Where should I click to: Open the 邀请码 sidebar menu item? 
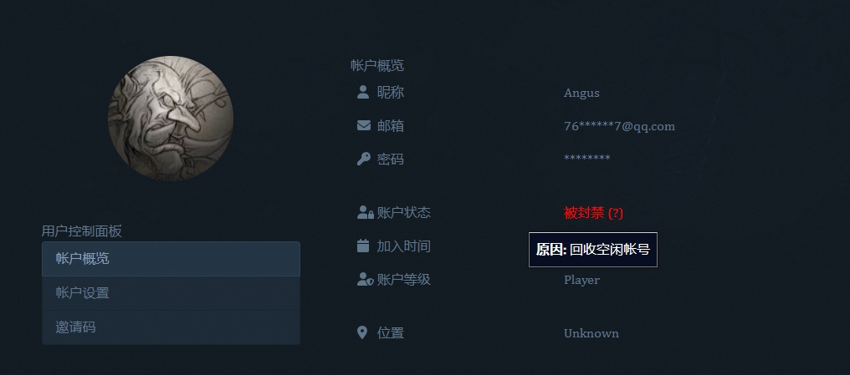tap(171, 327)
